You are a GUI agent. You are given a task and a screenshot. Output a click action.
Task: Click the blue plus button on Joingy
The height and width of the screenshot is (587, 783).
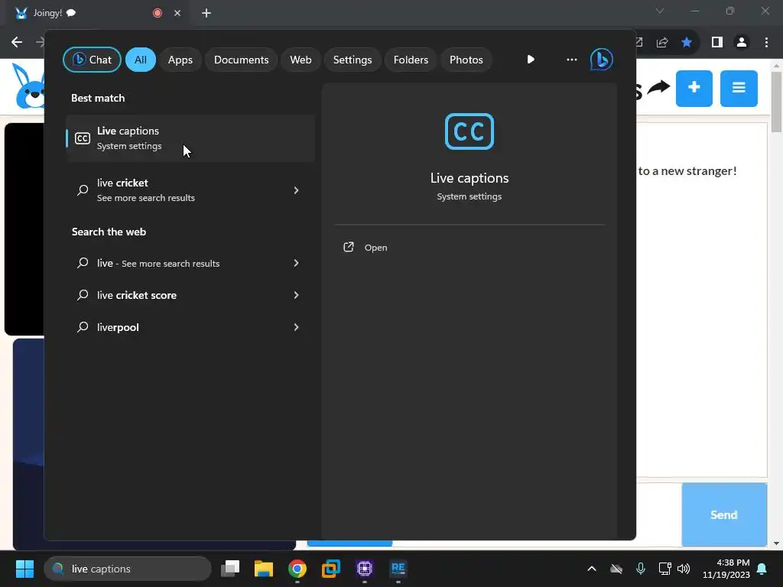point(694,89)
